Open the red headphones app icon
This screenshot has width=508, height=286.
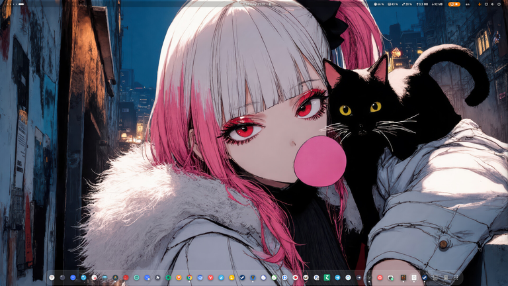coord(380,277)
